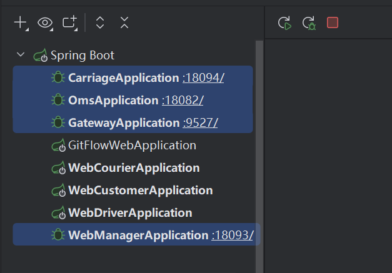Click WebDriverApplication Spring Boot icon

(x=59, y=212)
